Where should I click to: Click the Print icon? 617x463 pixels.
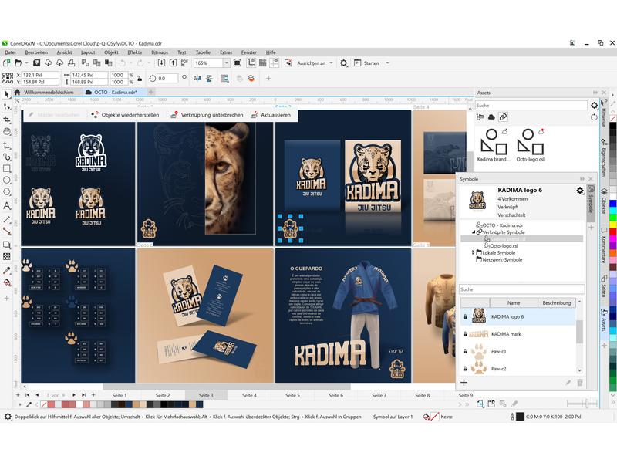[71, 63]
